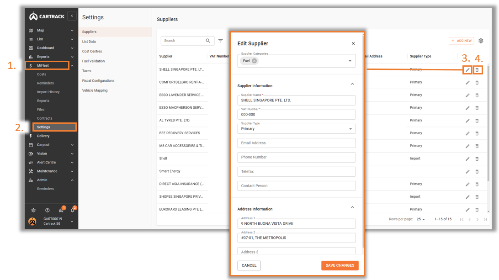This screenshot has width=499, height=280.
Task: Open settings gear at sidebar bottom
Action: [33, 210]
